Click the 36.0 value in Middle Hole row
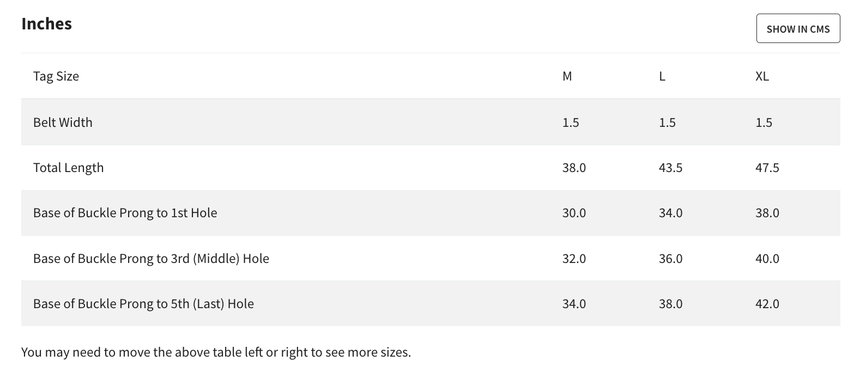 click(x=670, y=259)
